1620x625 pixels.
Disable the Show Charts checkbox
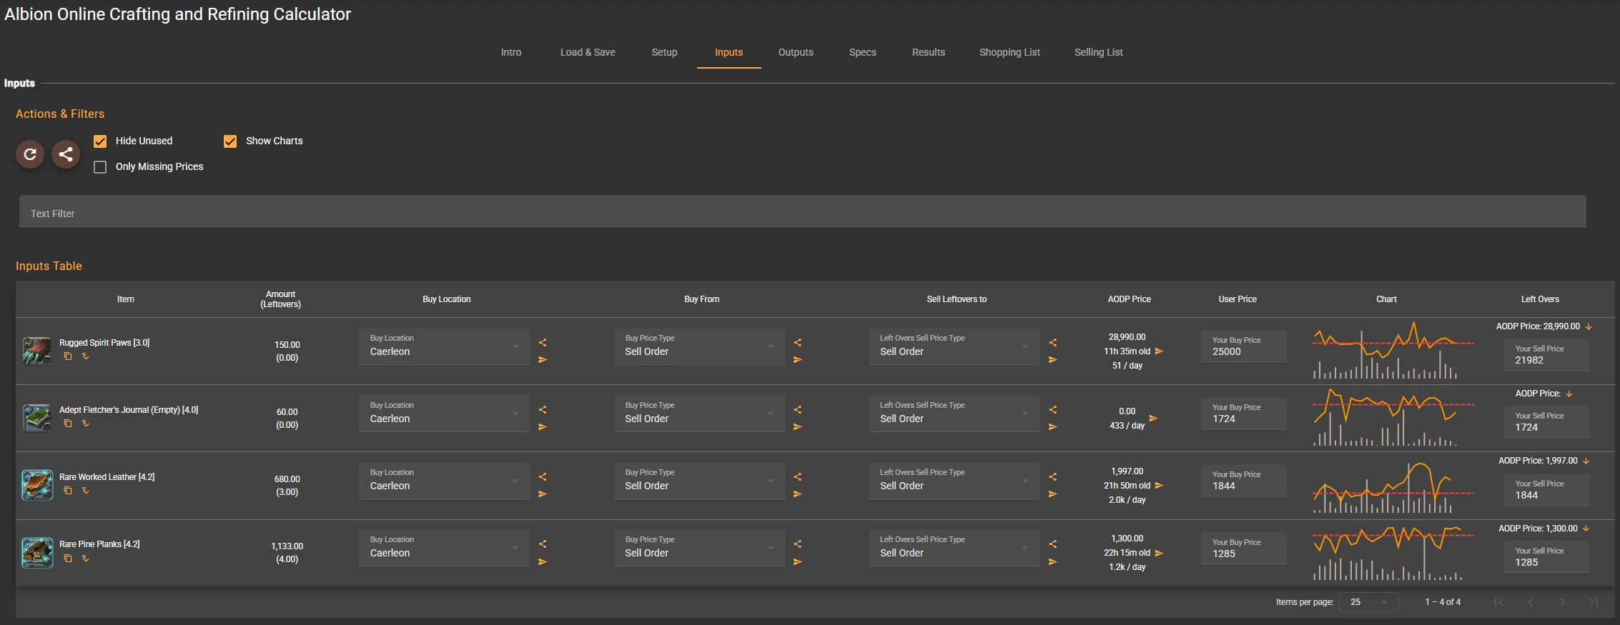click(x=230, y=141)
